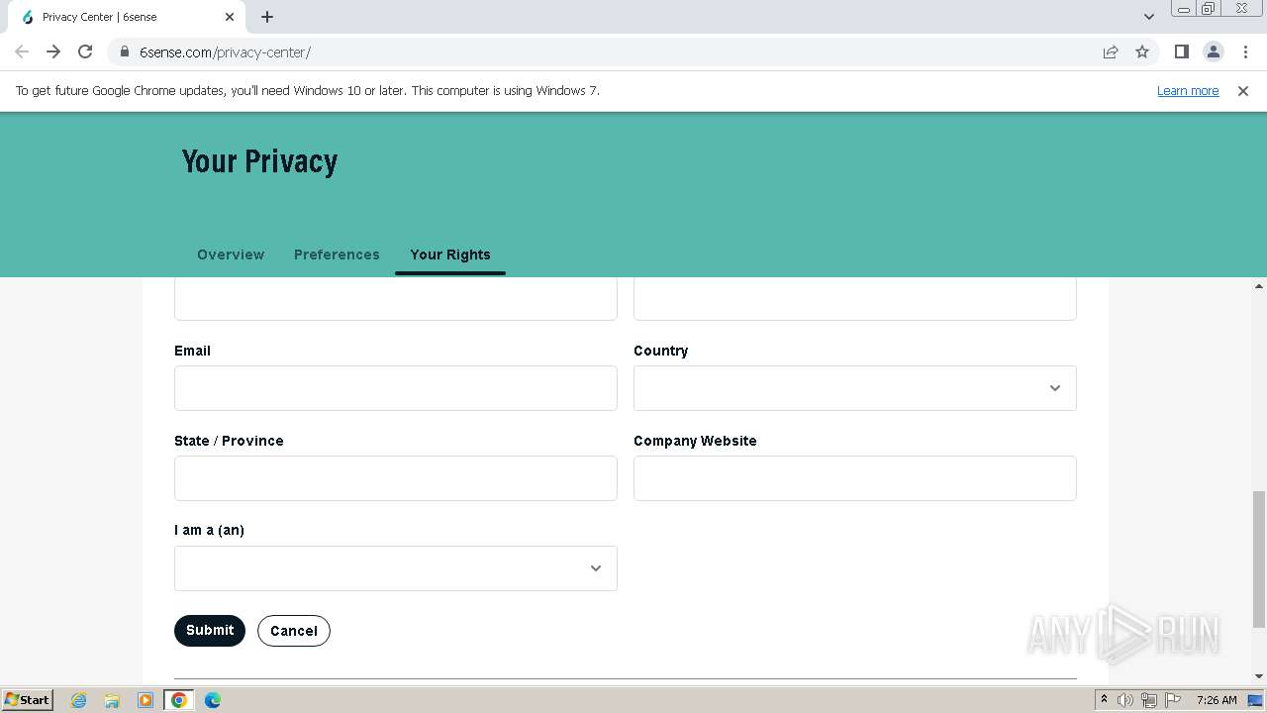Viewport: 1267px width, 713px height.
Task: Switch to the Overview tab
Action: coord(231,255)
